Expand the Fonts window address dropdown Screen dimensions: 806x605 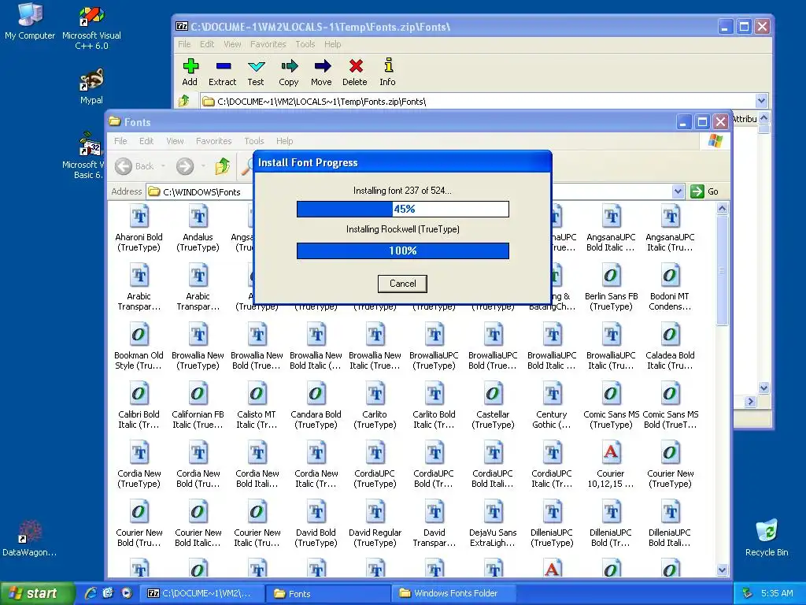coord(678,191)
